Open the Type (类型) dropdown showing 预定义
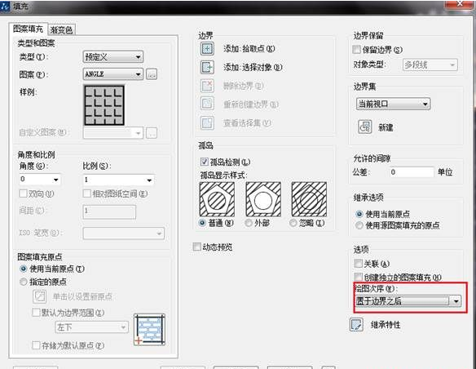Image resolution: width=476 pixels, height=369 pixels. click(x=113, y=57)
